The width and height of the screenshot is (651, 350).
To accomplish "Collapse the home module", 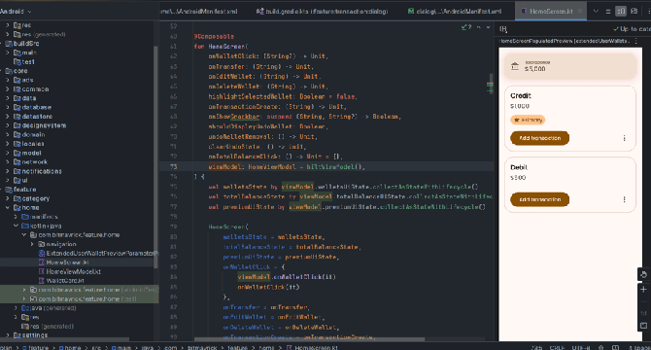I will tap(8, 208).
